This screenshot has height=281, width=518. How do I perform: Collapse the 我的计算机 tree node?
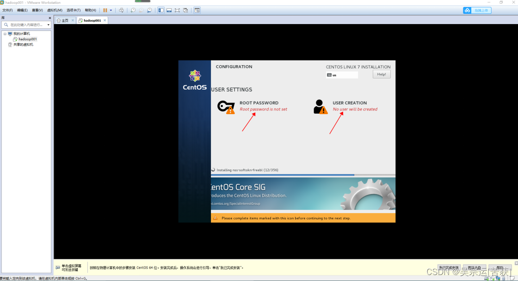click(5, 34)
